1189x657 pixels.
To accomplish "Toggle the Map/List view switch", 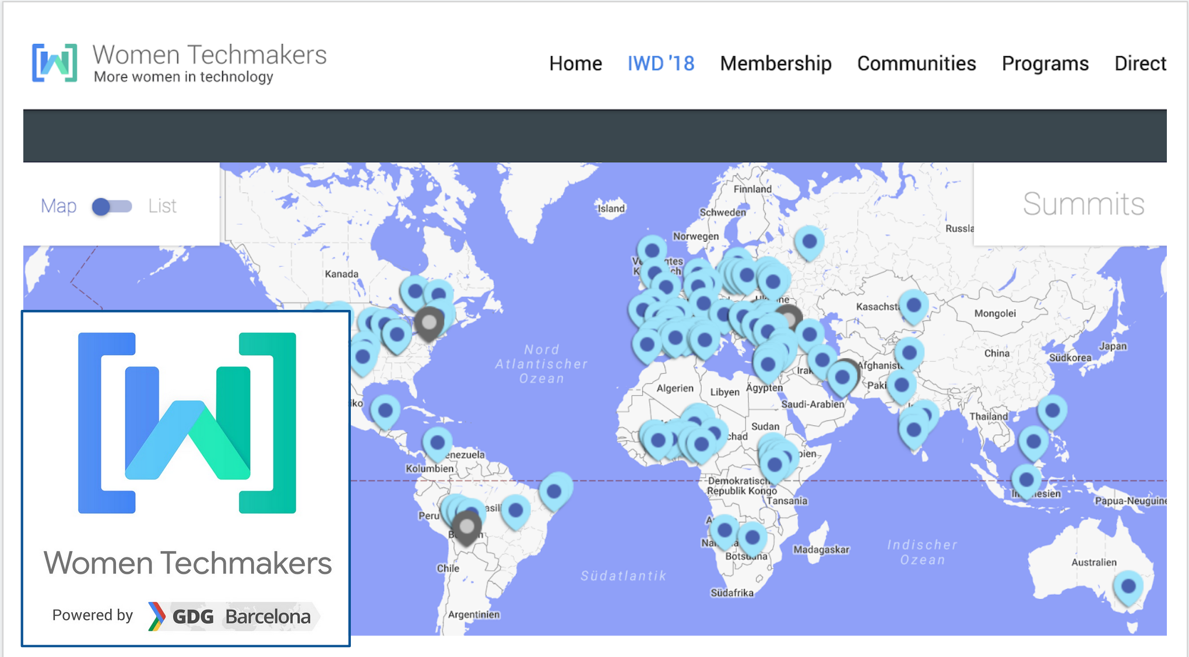I will pyautogui.click(x=111, y=206).
